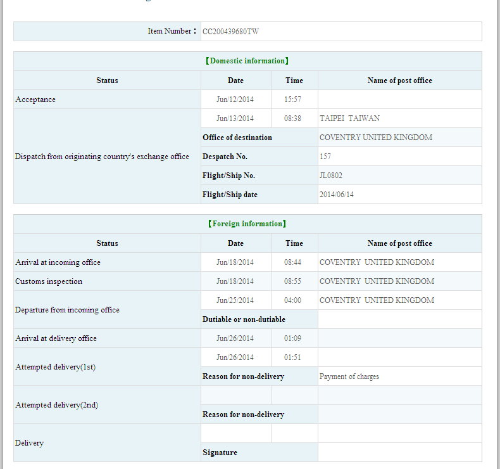The height and width of the screenshot is (469, 500).
Task: Select the Jun/25/2014 departure date
Action: coord(235,300)
